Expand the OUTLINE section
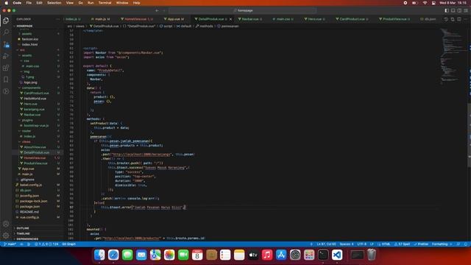The image size is (471, 265). tap(23, 228)
